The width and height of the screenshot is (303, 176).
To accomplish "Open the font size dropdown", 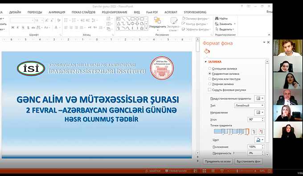I will pos(42,20).
